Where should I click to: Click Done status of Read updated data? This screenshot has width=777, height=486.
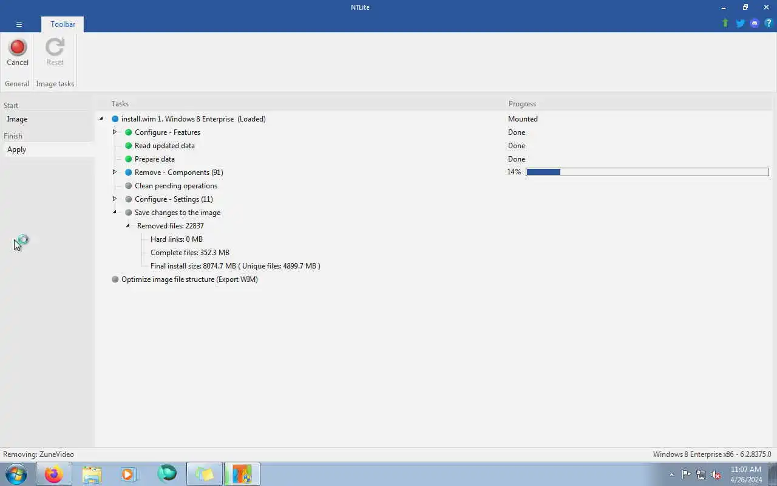click(x=517, y=146)
